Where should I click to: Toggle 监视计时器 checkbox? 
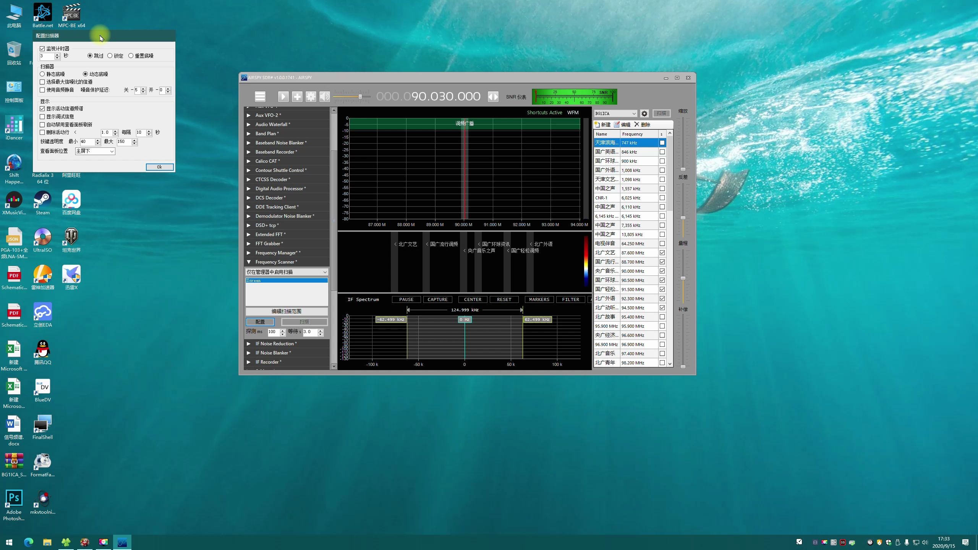click(x=42, y=49)
